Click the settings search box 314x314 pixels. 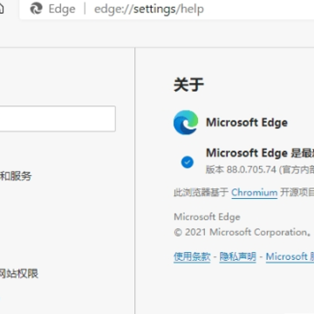(x=58, y=119)
